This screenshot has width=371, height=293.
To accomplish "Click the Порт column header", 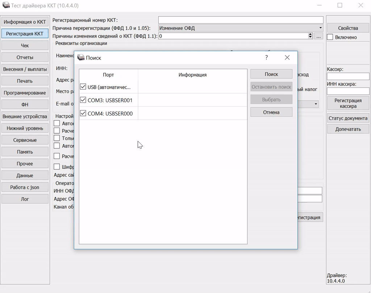I will (x=108, y=75).
